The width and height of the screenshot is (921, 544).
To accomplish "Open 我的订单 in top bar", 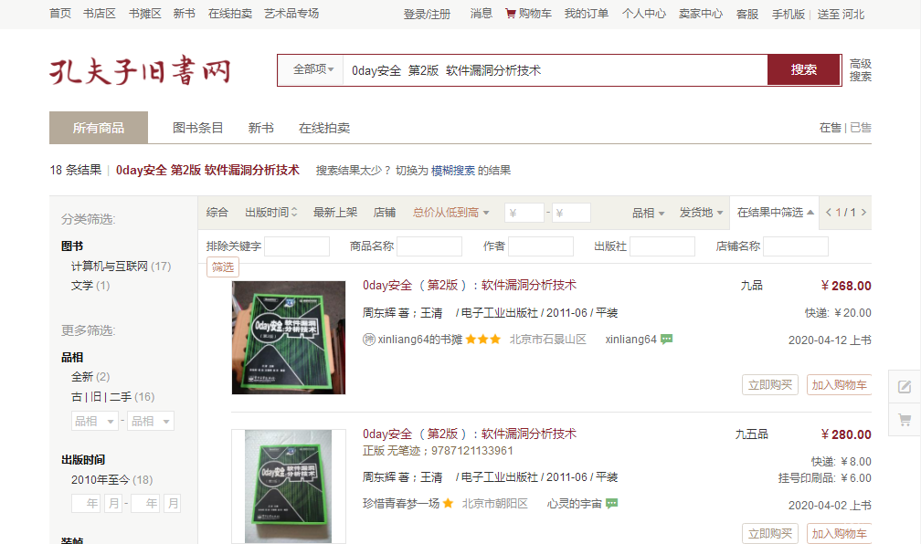I will pos(587,14).
